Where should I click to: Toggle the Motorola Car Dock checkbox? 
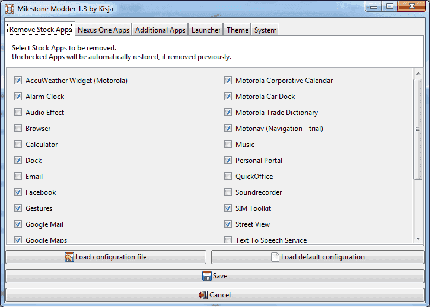(x=228, y=97)
